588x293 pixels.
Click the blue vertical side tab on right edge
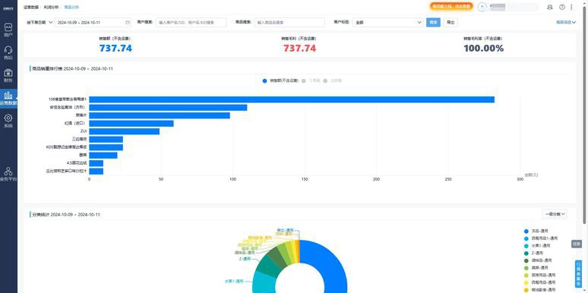click(578, 274)
